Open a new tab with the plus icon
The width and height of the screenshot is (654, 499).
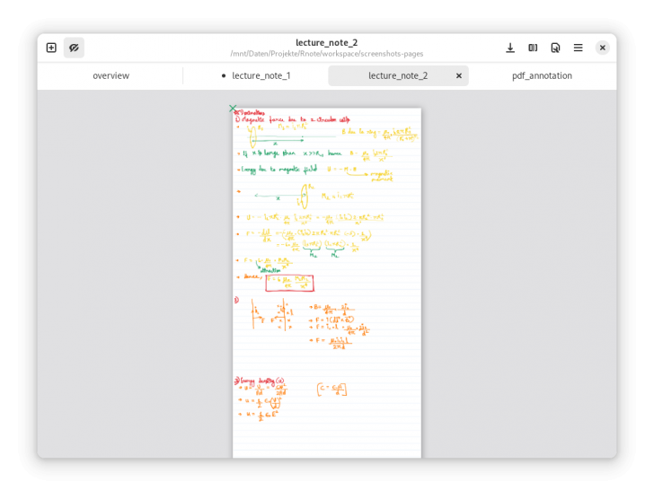pos(51,48)
